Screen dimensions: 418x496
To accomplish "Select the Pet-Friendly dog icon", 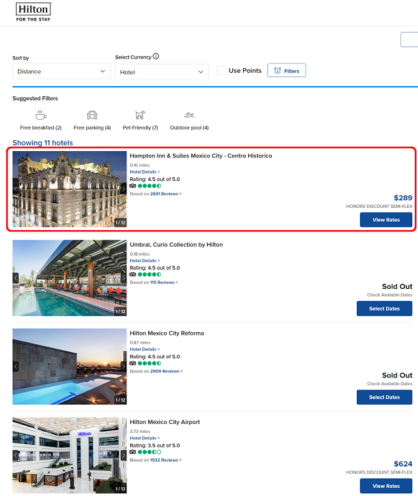I will tap(140, 115).
